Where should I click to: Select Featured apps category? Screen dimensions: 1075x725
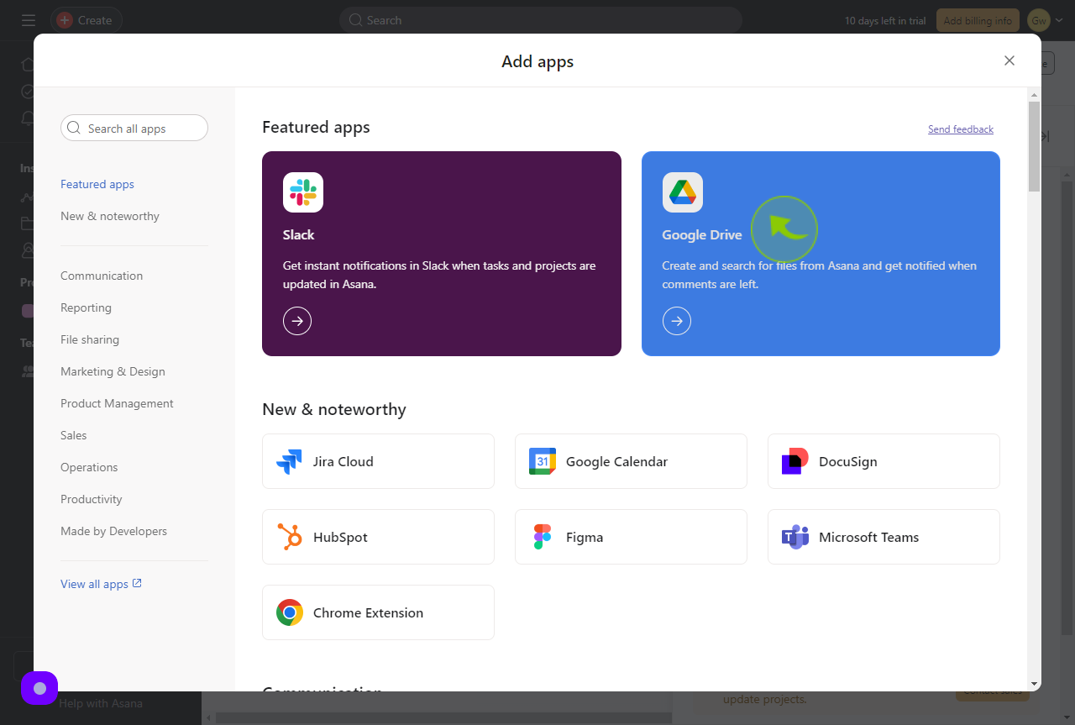[97, 184]
